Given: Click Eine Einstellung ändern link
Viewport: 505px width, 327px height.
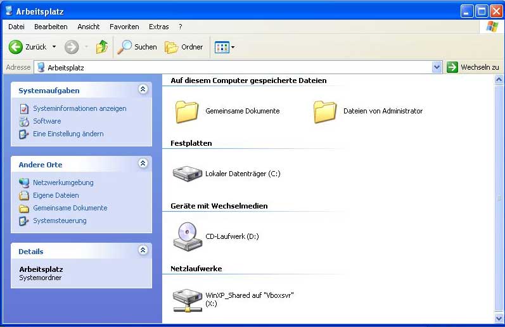Looking at the screenshot, I should click(x=68, y=134).
